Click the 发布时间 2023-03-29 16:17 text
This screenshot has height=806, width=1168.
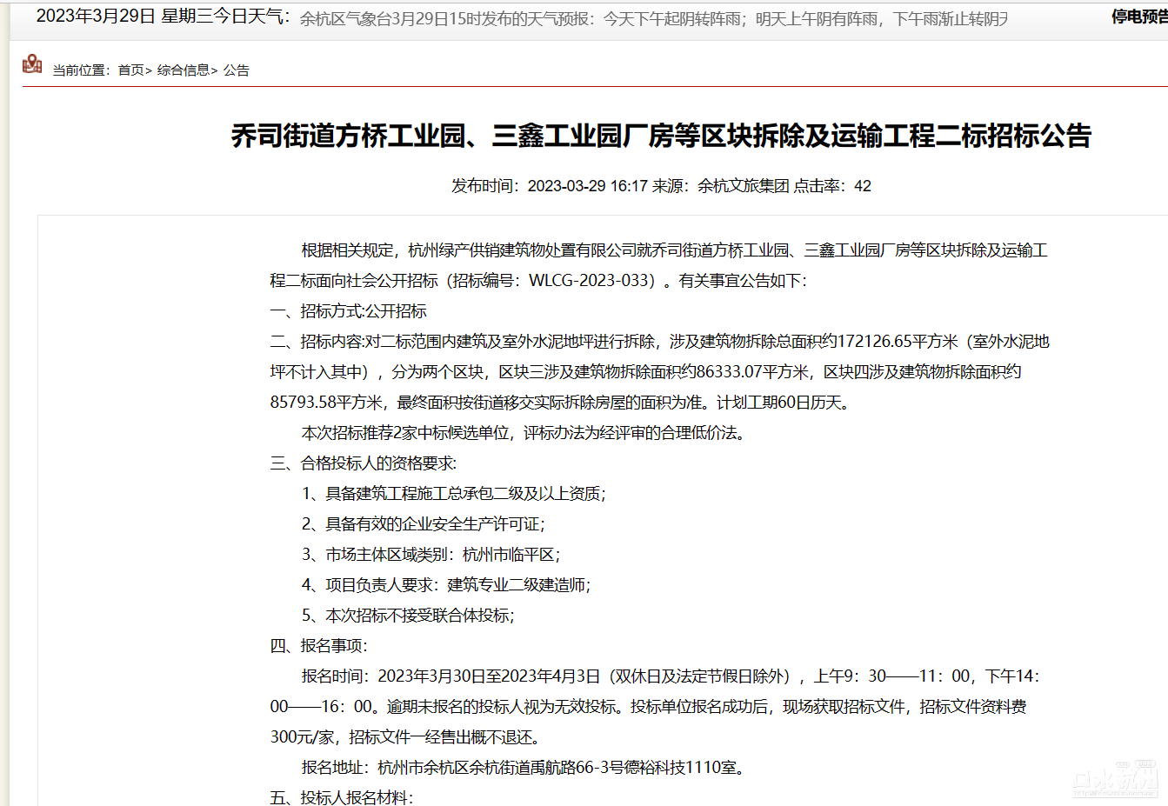(x=550, y=186)
